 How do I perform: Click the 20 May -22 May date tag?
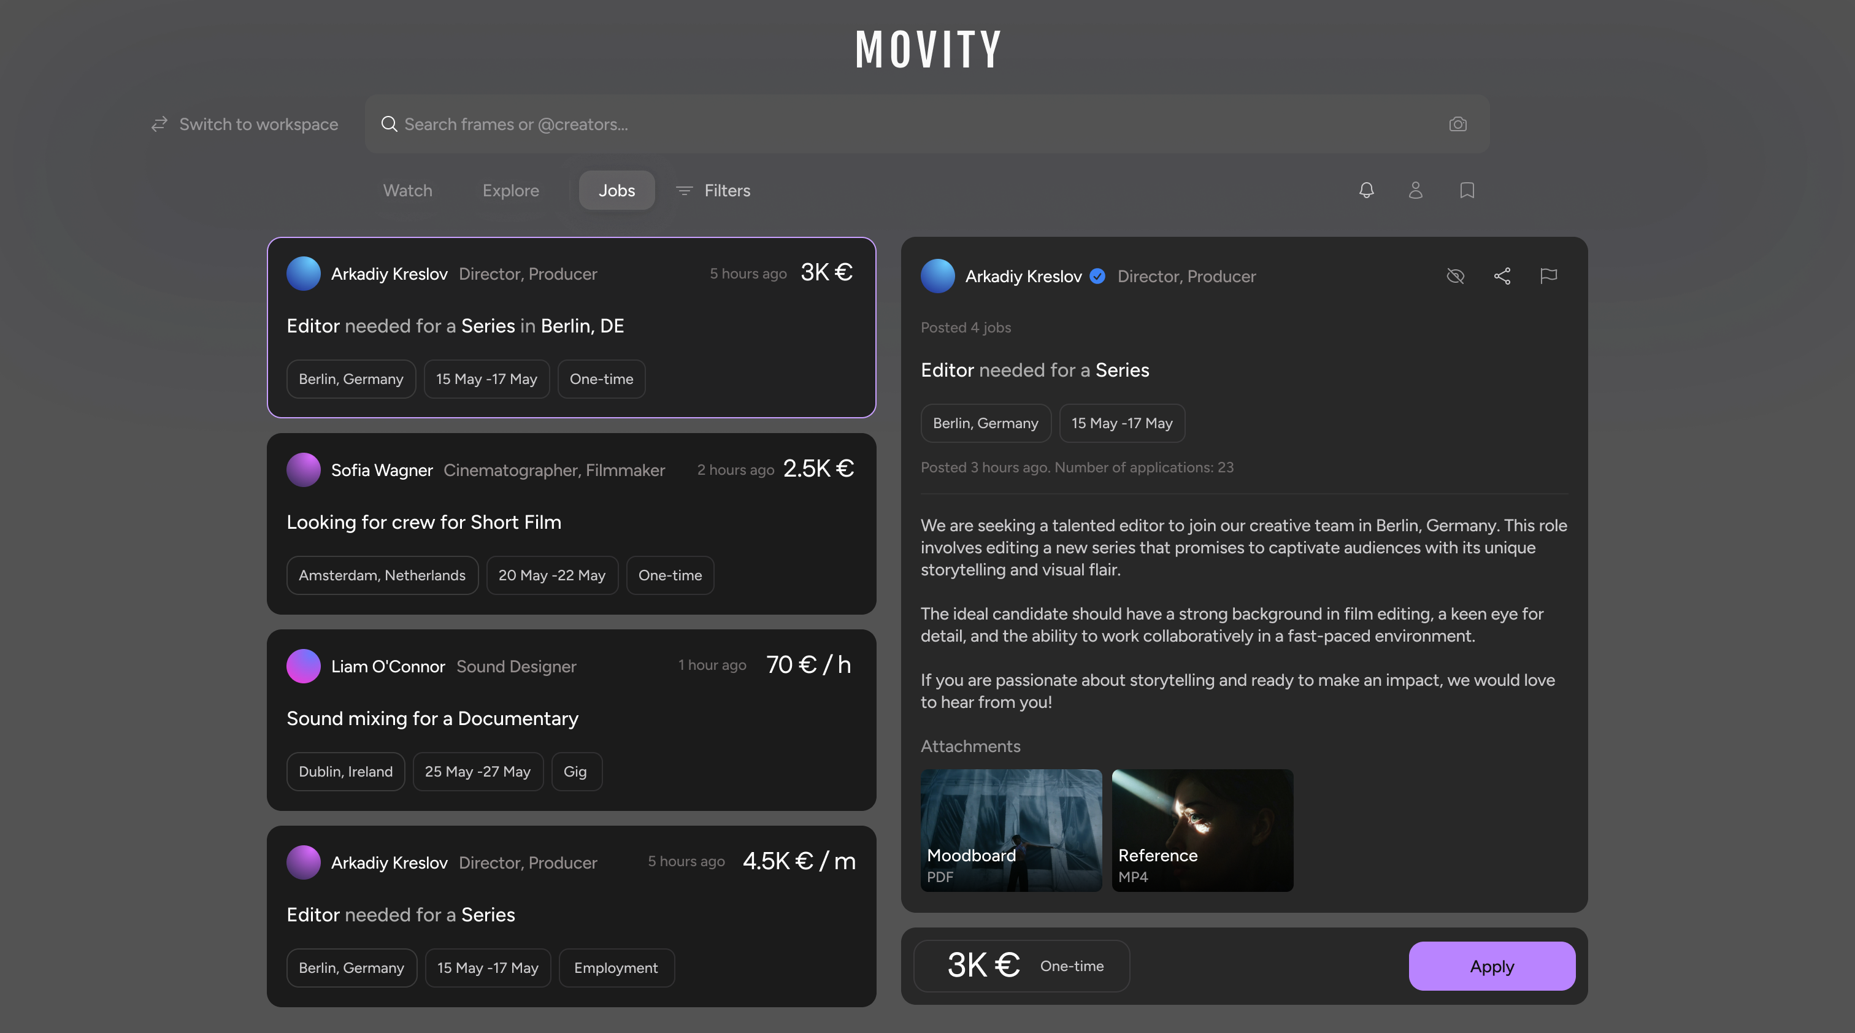tap(552, 575)
